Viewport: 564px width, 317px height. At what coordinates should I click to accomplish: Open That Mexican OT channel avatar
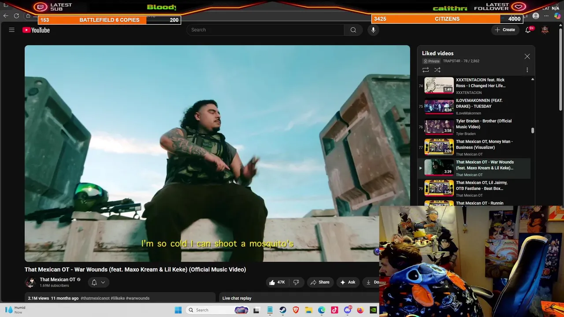30,282
